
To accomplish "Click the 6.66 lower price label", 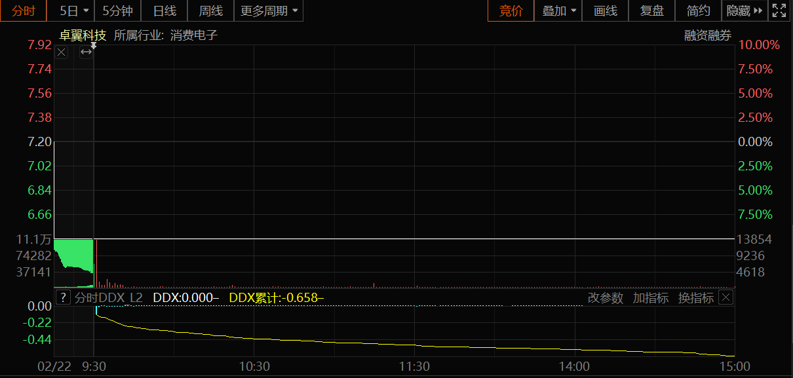I will pyautogui.click(x=39, y=214).
